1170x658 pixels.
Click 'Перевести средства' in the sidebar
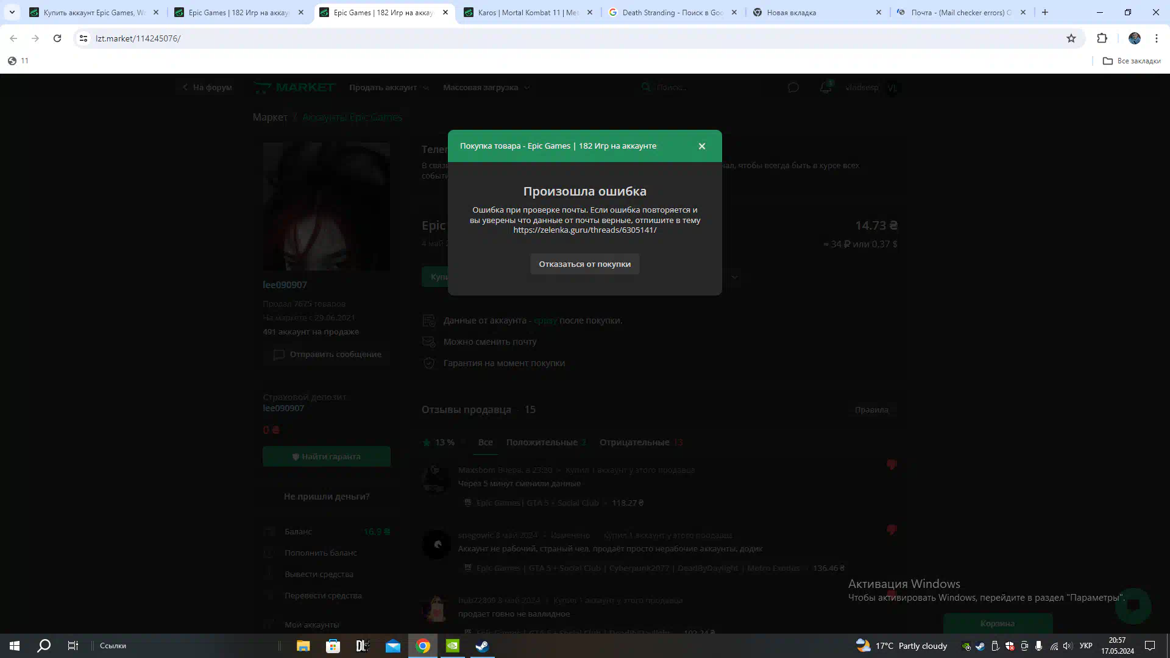323,595
